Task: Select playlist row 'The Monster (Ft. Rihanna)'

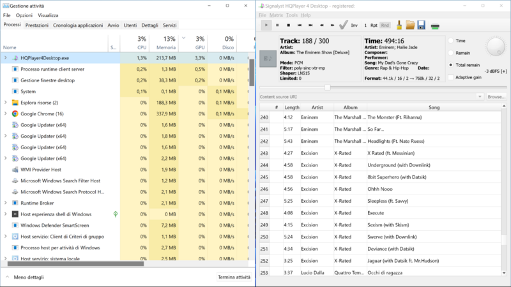Action: click(x=380, y=117)
